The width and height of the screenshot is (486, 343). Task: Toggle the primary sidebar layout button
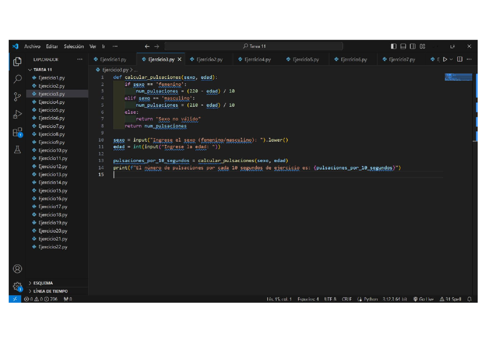(x=394, y=47)
